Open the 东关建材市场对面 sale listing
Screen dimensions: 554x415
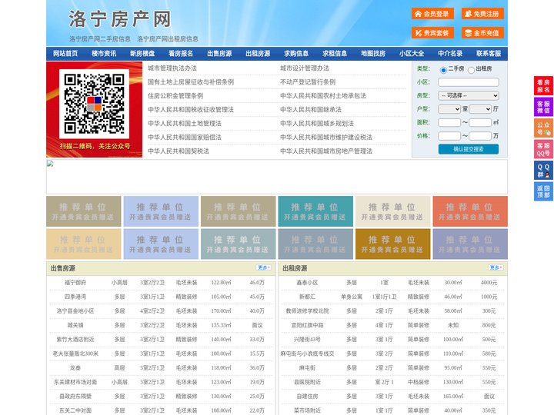[x=75, y=382]
